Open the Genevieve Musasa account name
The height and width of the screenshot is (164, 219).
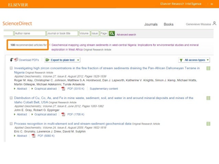(198, 24)
